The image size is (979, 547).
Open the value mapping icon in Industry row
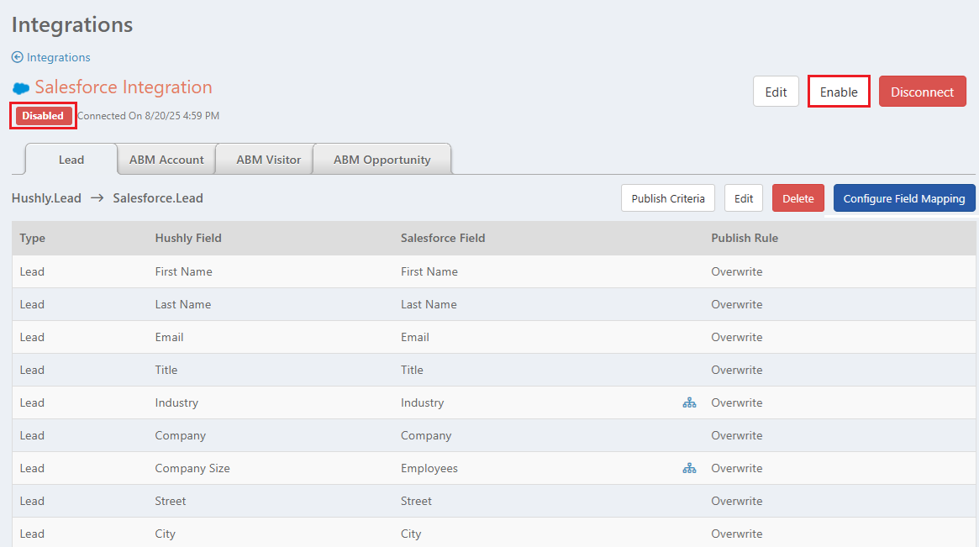point(689,402)
